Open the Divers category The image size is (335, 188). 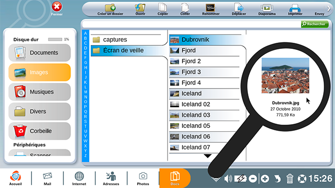(x=40, y=111)
